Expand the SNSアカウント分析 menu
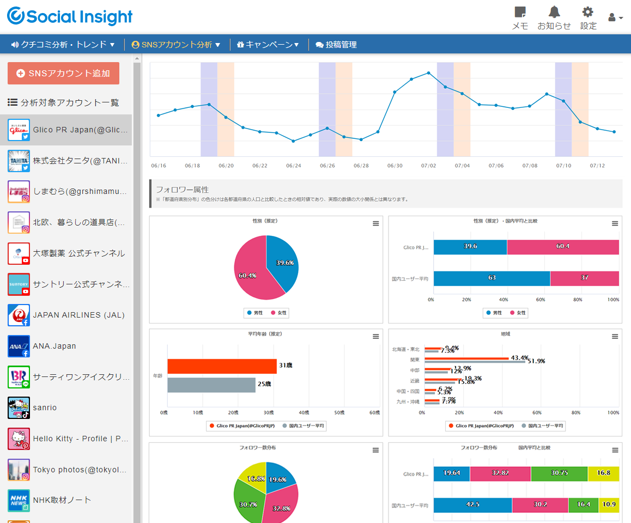 tap(176, 45)
